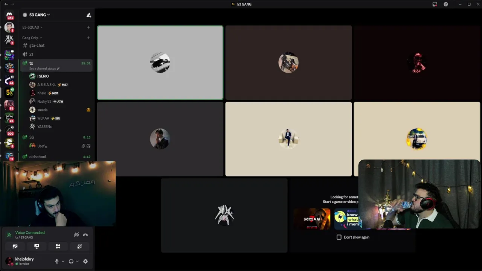
Task: Open the soundboard icon
Action: coord(79,246)
